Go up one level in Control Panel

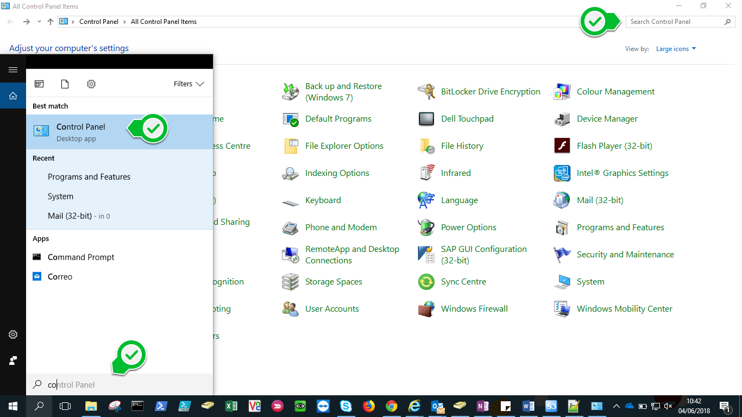point(51,22)
